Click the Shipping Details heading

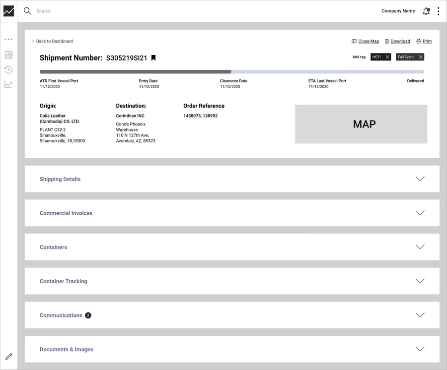click(60, 179)
